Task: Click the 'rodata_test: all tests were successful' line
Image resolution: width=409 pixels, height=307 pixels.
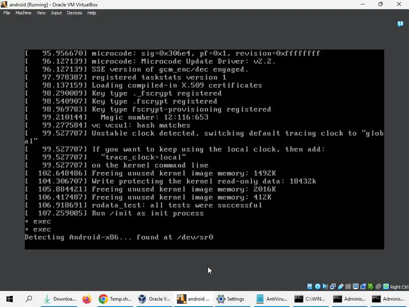Action: click(x=177, y=205)
